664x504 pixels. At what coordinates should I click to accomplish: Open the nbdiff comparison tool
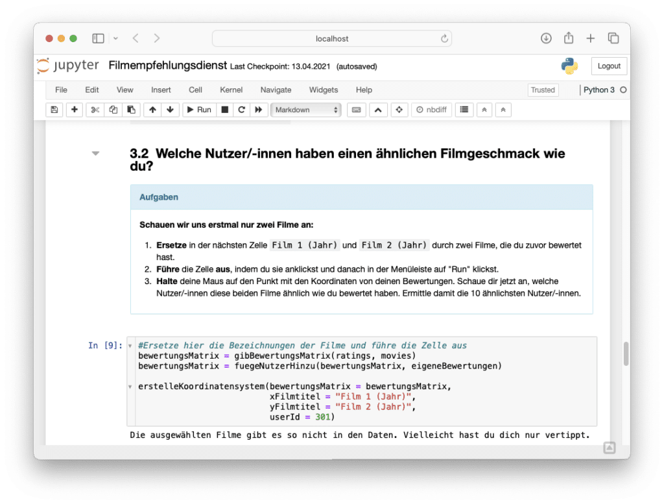[431, 110]
